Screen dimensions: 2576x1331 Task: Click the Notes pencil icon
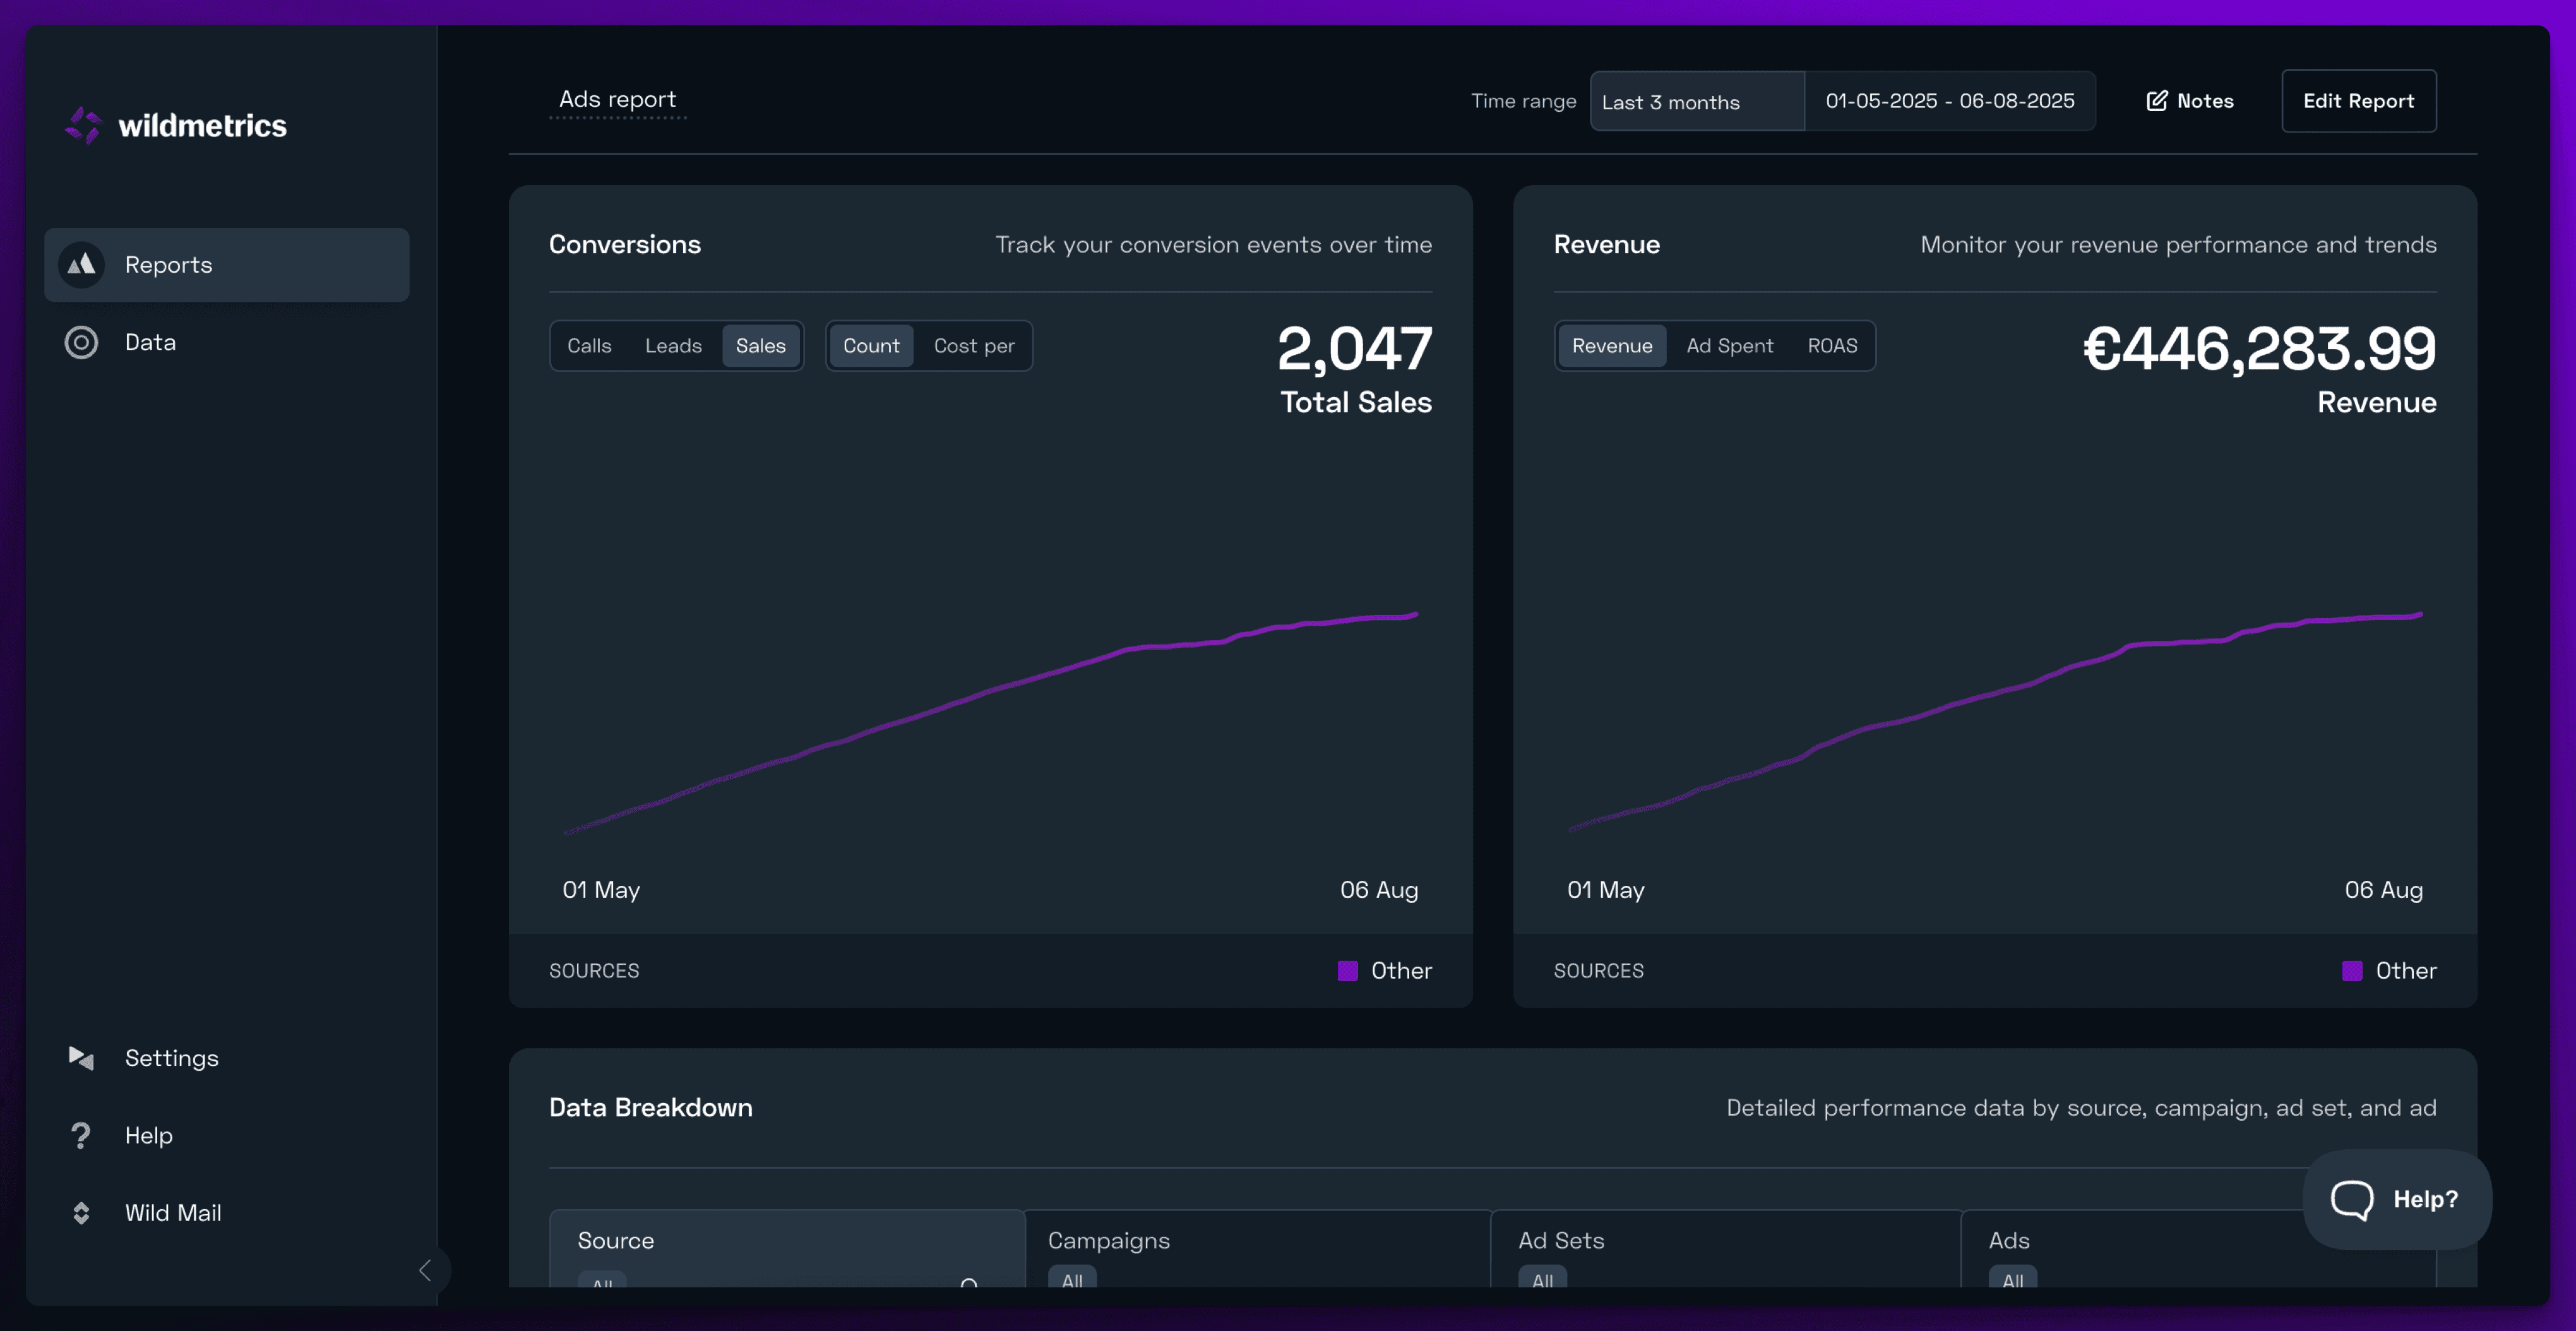(2157, 101)
